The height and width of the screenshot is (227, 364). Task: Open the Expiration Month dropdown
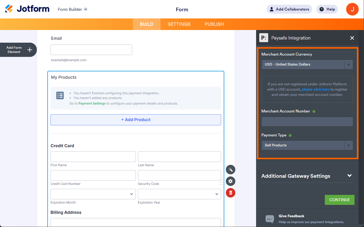(93, 194)
